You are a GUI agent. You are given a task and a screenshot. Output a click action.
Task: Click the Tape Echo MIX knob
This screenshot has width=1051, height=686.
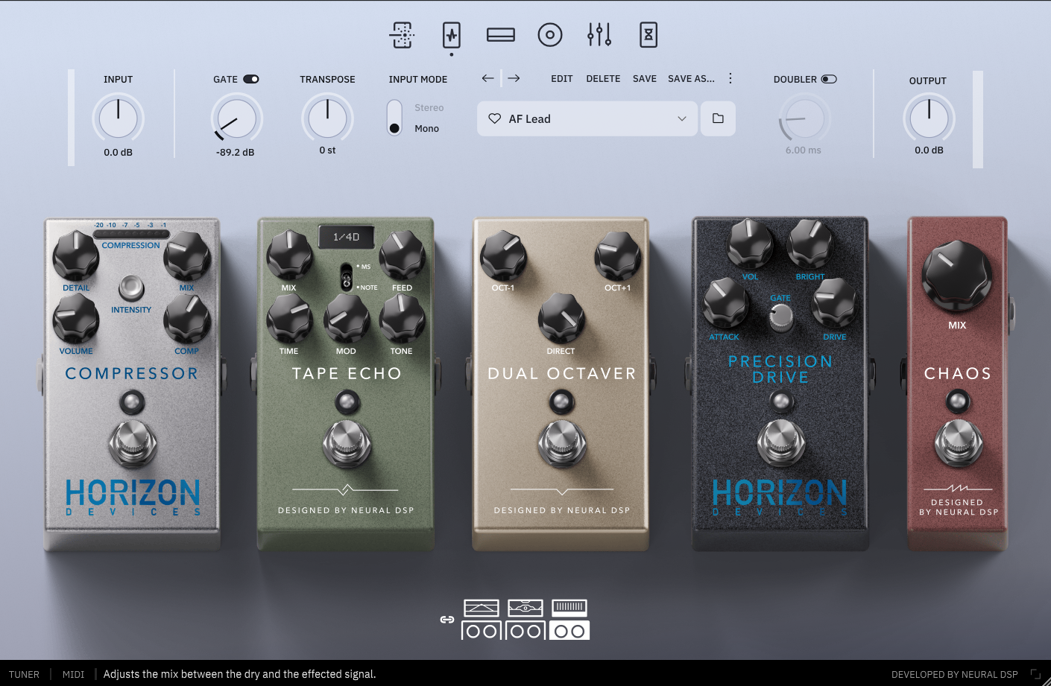289,255
